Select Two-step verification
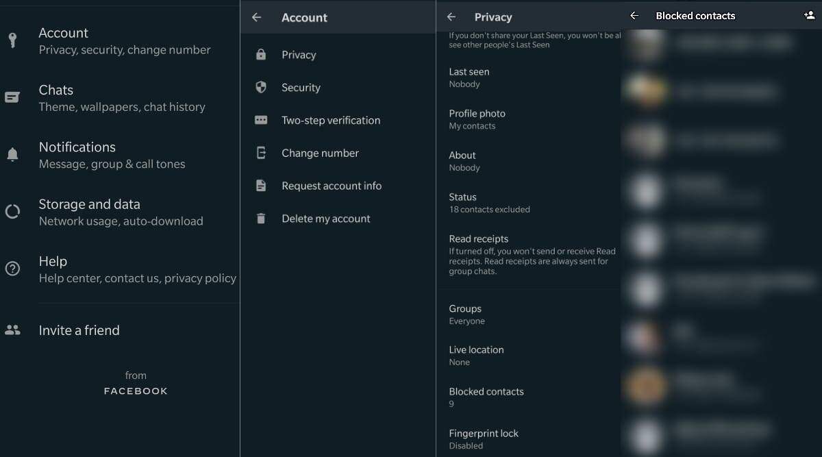The width and height of the screenshot is (822, 457). coord(331,121)
